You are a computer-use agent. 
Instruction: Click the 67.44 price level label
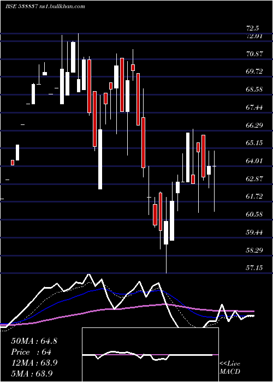coord(255,107)
